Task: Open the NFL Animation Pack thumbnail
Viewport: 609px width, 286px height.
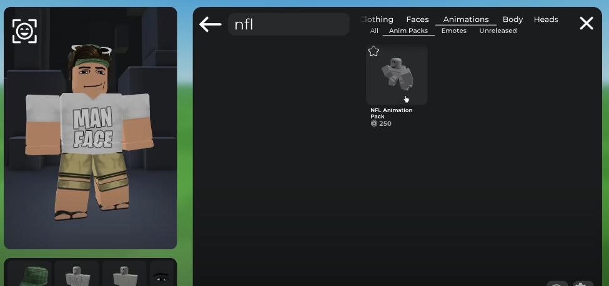Action: point(397,74)
